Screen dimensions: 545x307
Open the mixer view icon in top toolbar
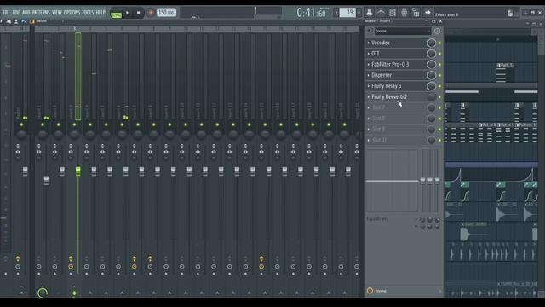tap(404, 13)
